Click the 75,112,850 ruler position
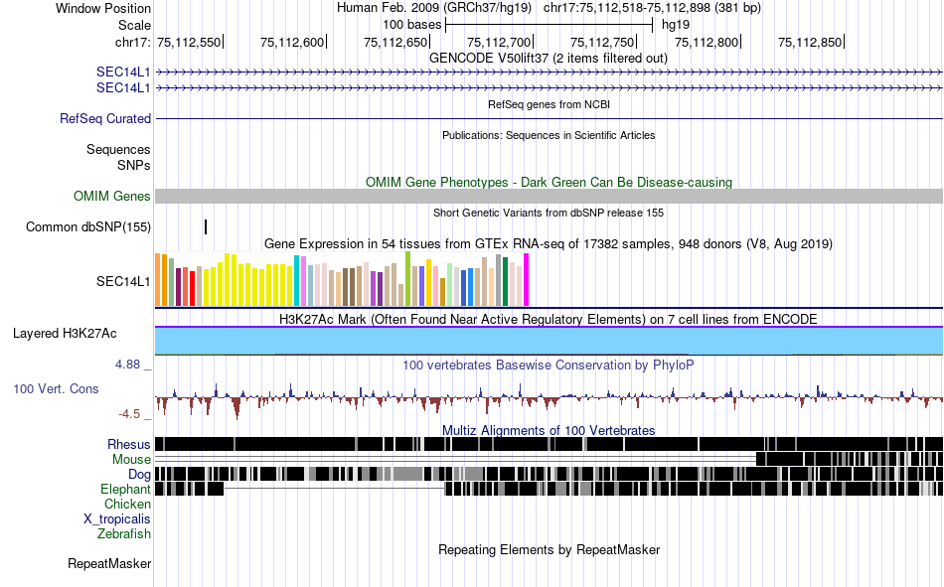Viewport: 944px width, 587px height. click(x=810, y=42)
